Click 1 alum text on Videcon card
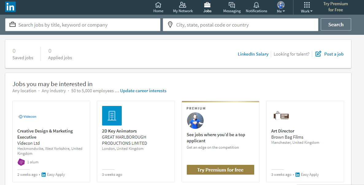 coord(33,162)
